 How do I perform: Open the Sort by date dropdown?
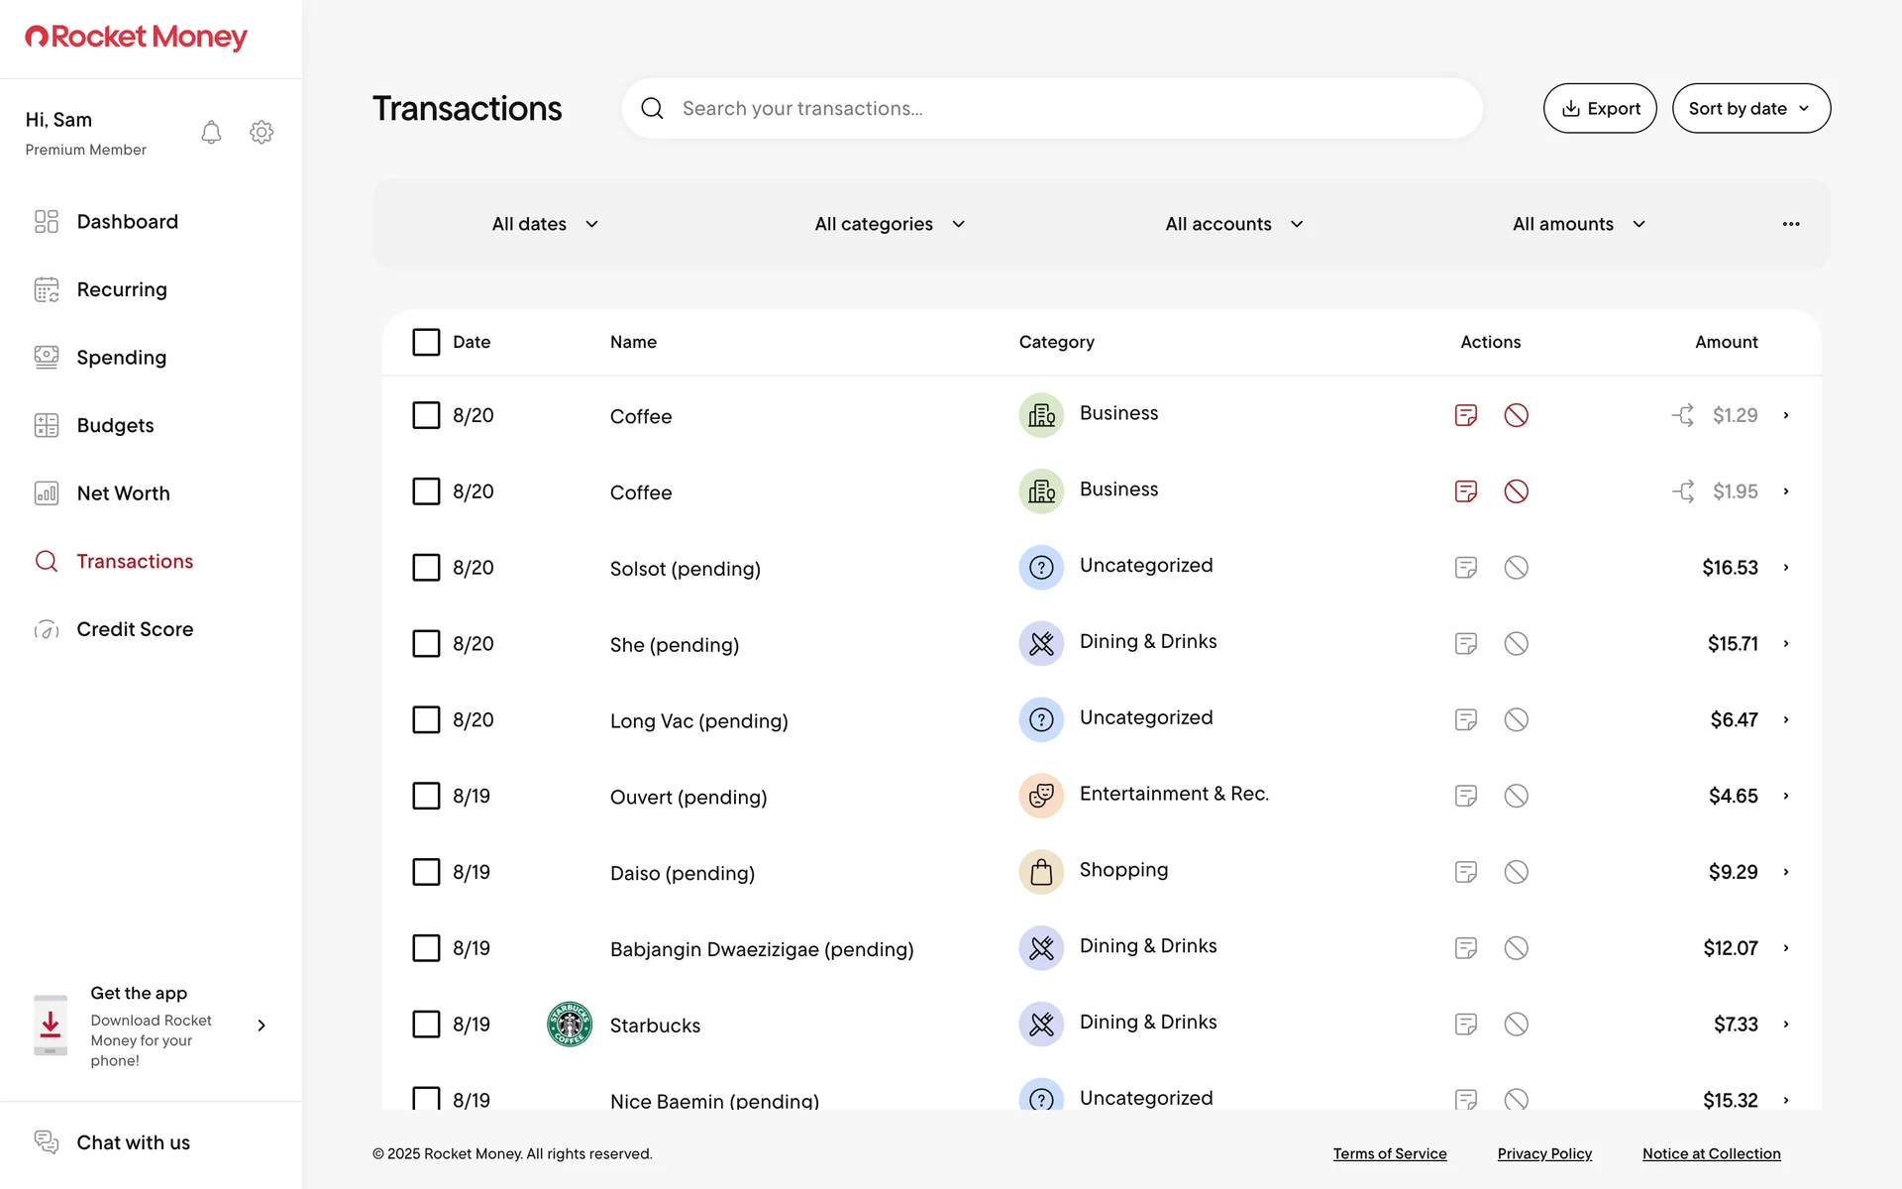click(1750, 108)
